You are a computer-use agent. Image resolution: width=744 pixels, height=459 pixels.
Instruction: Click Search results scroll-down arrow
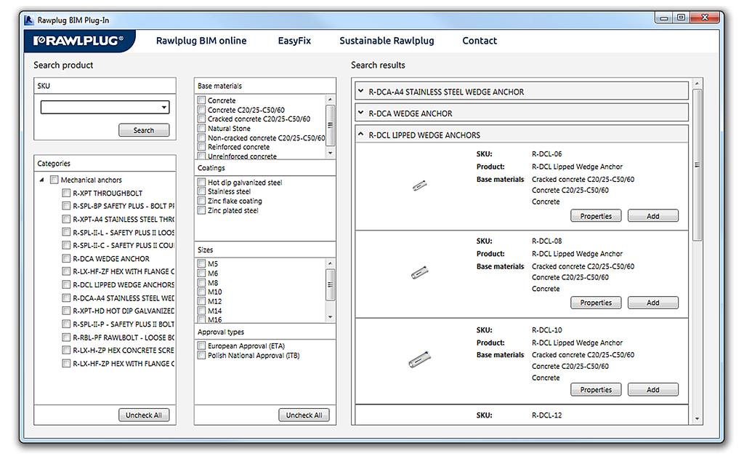point(697,419)
